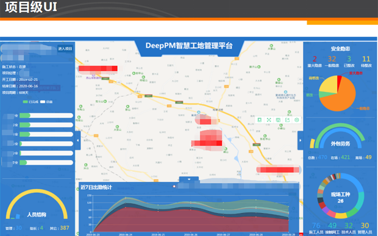Toggle the 已完成 green legend item
Image resolution: width=378 pixels, height=236 pixels.
pyautogui.click(x=30, y=102)
